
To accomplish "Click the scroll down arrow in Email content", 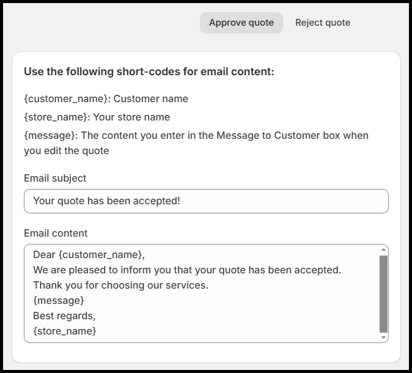I will tap(384, 338).
